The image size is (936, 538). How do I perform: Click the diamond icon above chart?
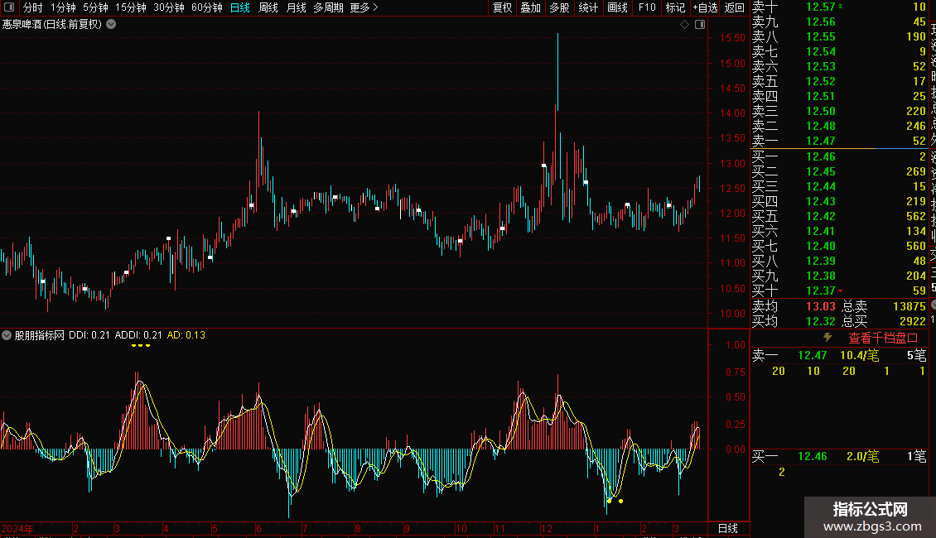point(684,25)
